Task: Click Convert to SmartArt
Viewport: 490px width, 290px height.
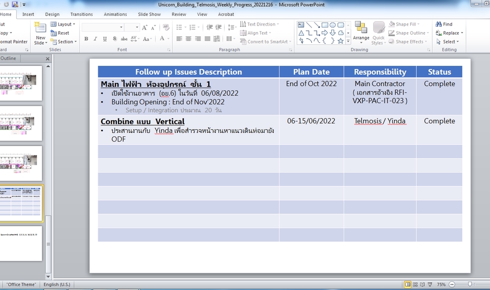Action: (x=265, y=41)
